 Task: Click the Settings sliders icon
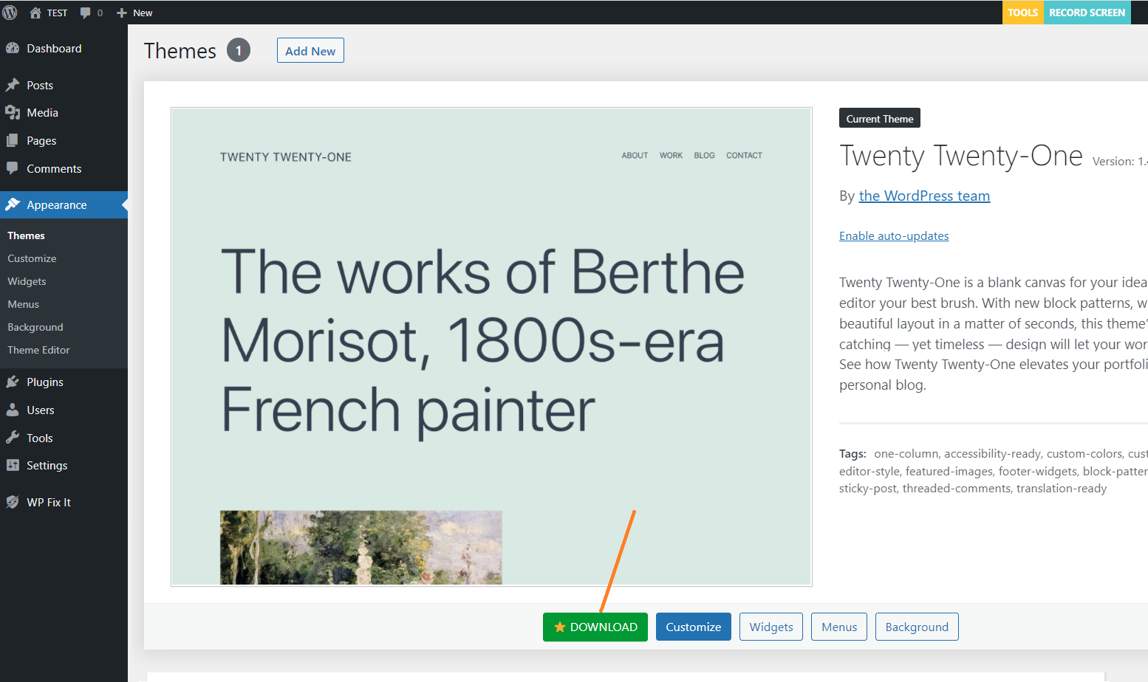pos(13,465)
